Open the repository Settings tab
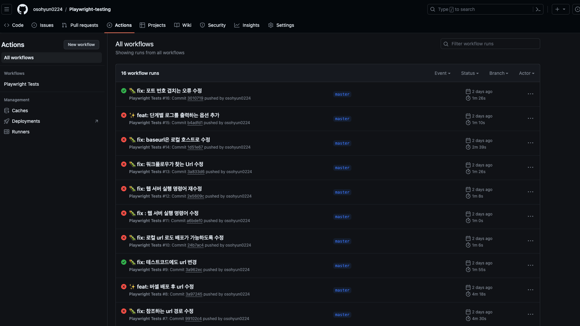The image size is (580, 326). (x=281, y=25)
